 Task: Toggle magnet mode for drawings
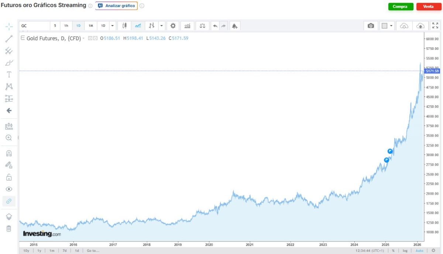(x=9, y=153)
